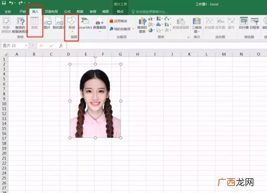Insert a hierarchy chart
Screen dimensions: 267x193
(x=159, y=19)
